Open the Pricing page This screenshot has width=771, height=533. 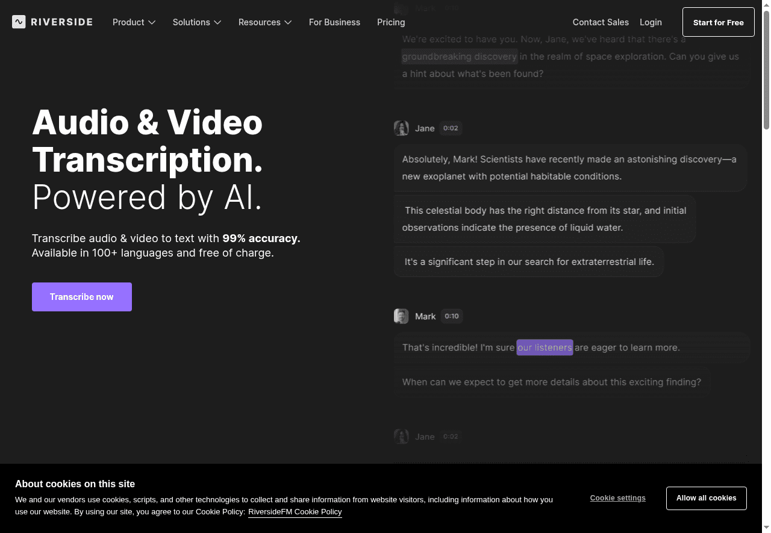pyautogui.click(x=391, y=22)
